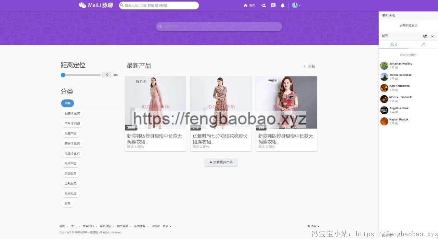Click the footer 新闻博客 link
The height and width of the screenshot is (239, 438).
[x=140, y=226]
